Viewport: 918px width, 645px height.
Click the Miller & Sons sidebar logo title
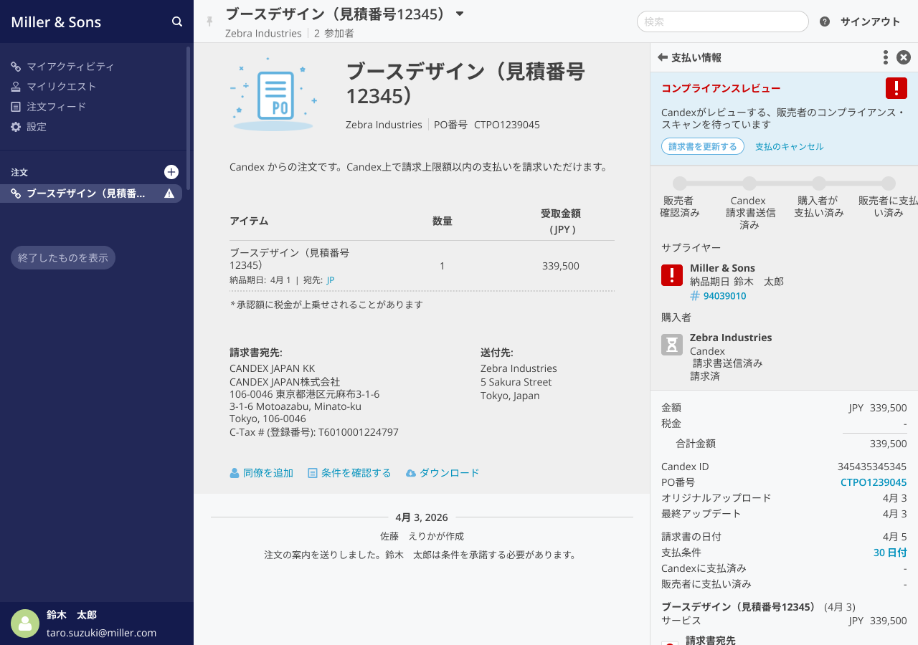click(56, 22)
